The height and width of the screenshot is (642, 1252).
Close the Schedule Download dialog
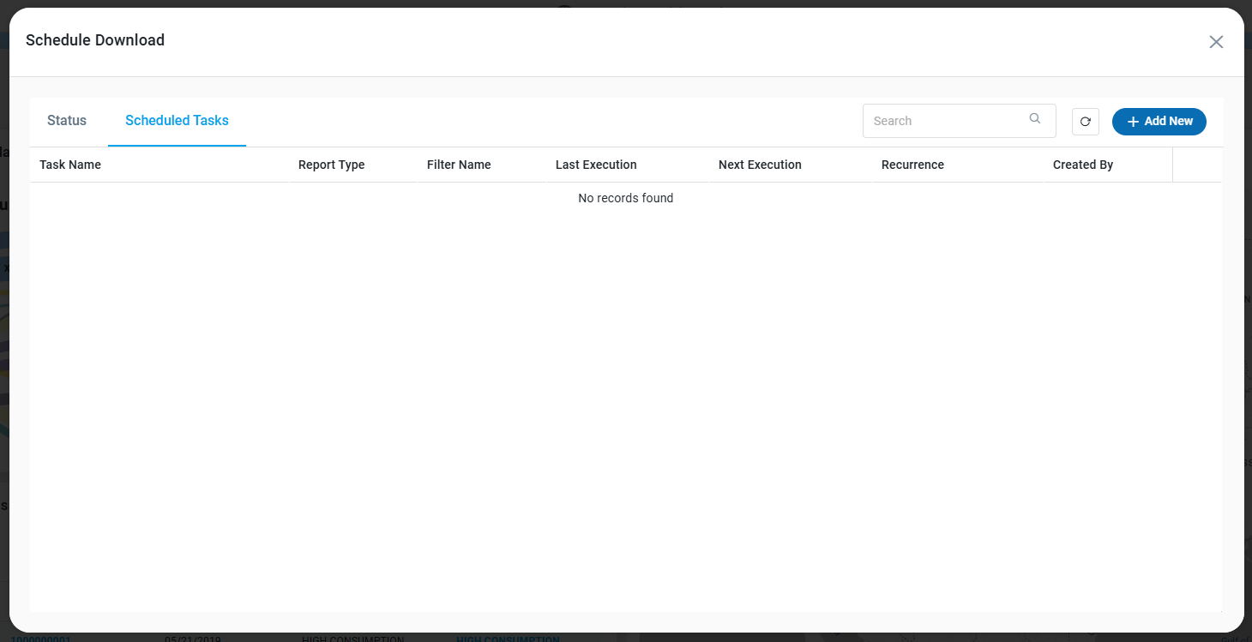point(1216,42)
